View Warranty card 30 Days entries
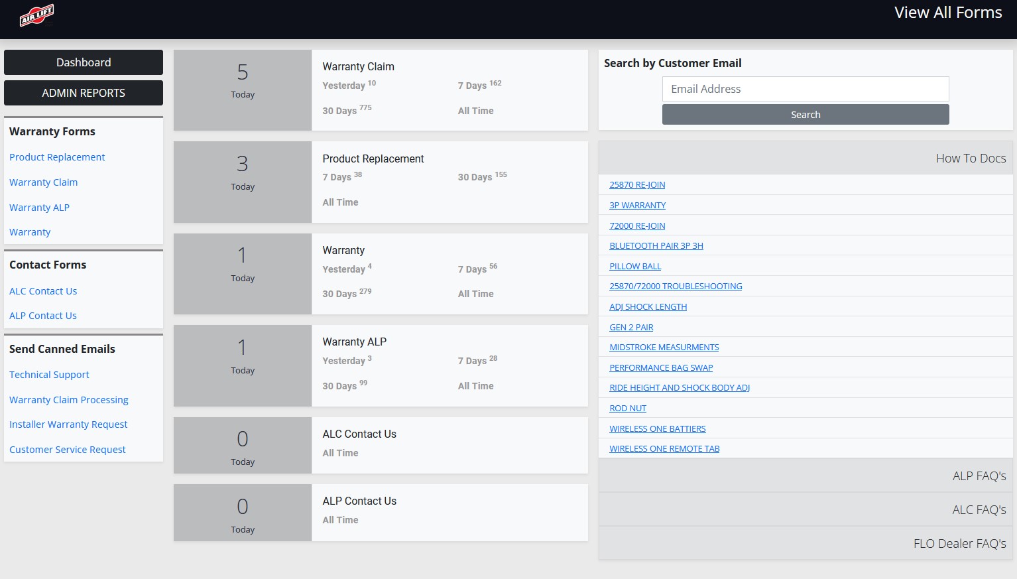 pos(347,293)
